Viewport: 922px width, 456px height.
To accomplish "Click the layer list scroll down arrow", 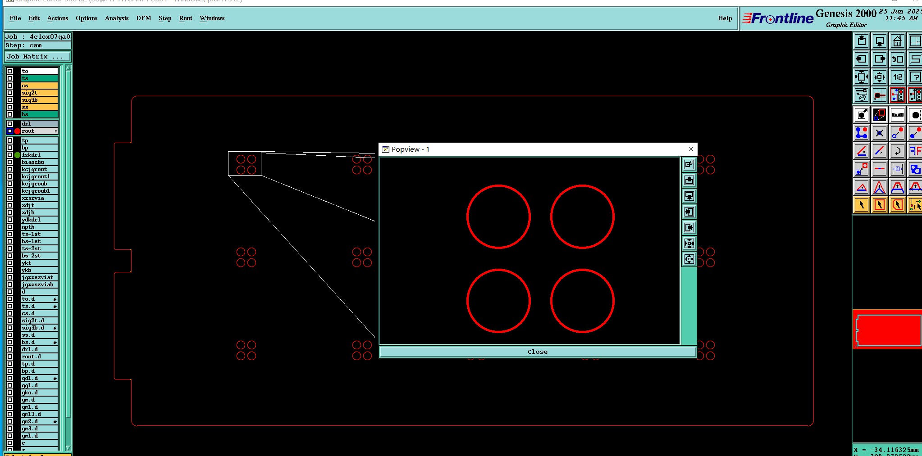I will (68, 448).
